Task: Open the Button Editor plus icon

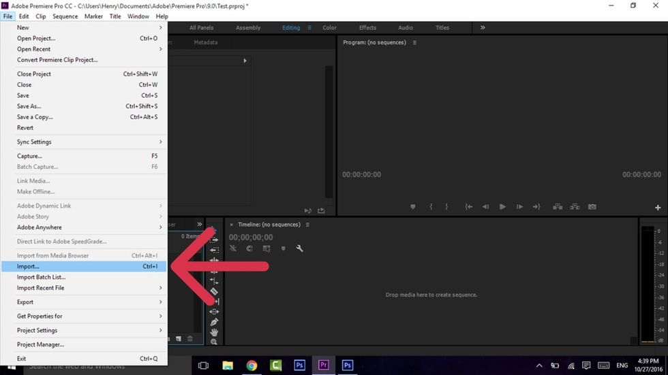Action: (x=658, y=208)
